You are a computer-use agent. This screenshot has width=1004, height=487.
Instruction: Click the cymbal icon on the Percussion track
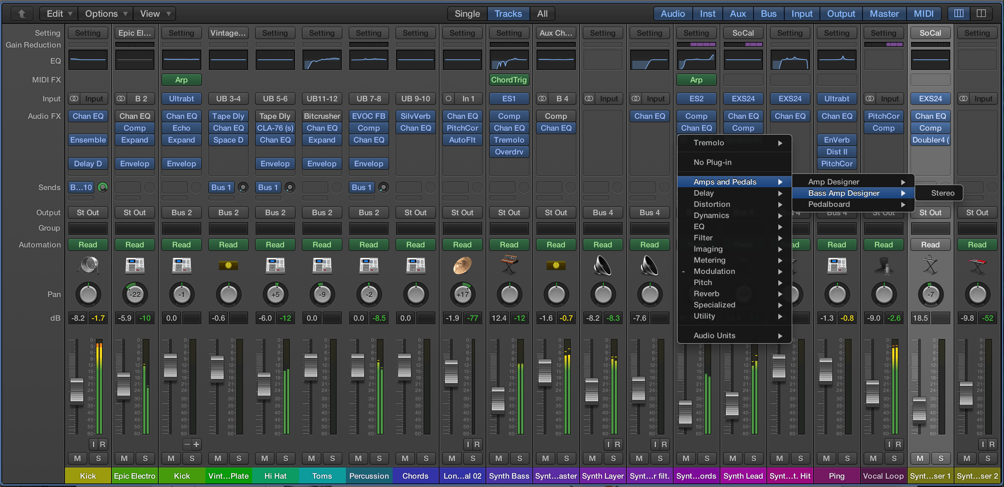462,266
